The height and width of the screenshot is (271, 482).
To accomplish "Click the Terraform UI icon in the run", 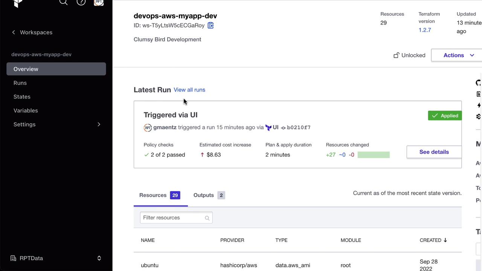I will pos(268,128).
